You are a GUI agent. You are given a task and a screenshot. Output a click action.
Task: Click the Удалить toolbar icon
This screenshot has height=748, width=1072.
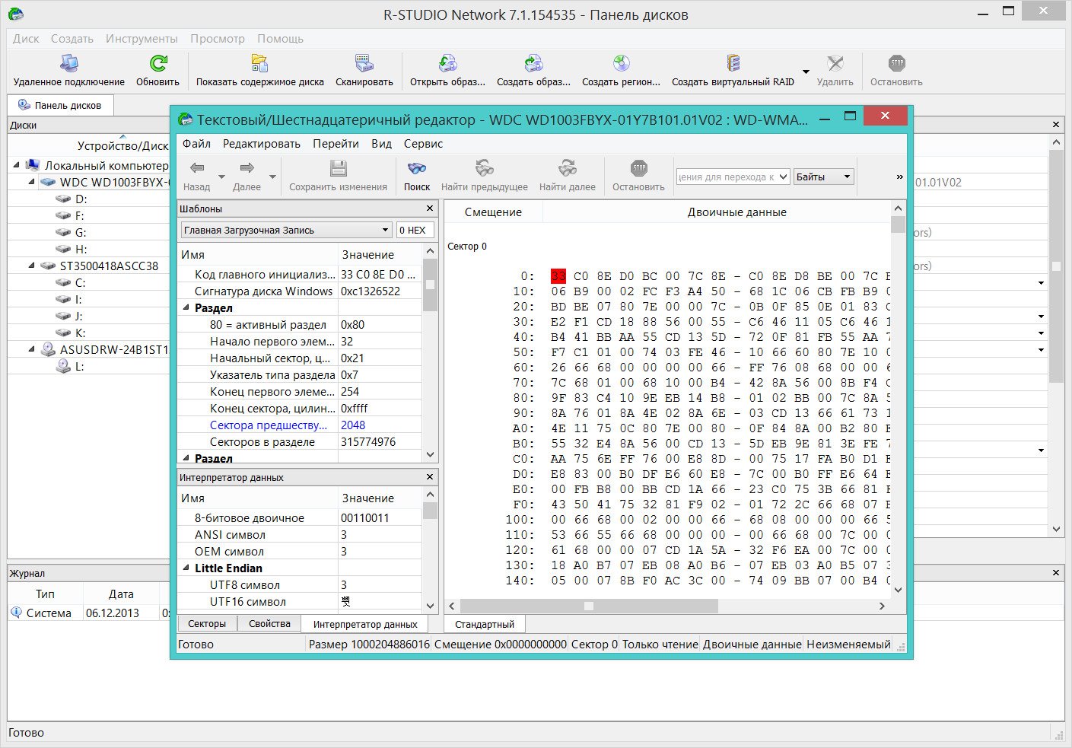point(835,63)
